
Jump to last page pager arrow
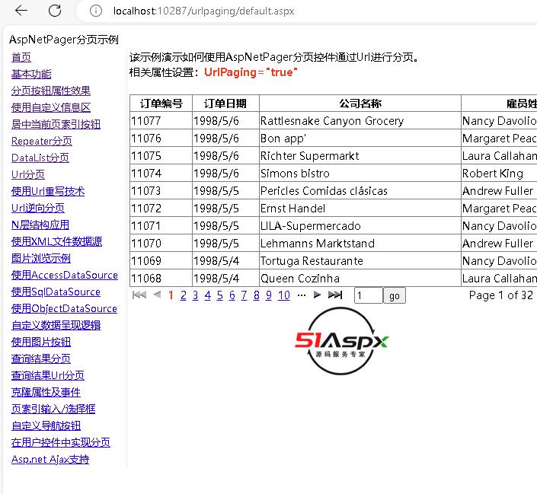[335, 295]
